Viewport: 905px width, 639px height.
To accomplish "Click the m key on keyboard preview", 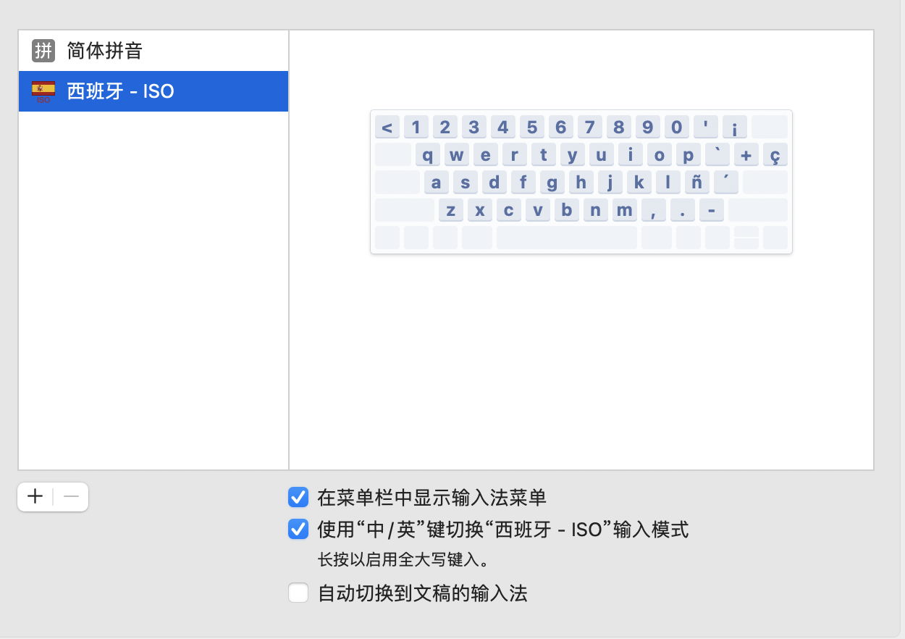I will [624, 210].
